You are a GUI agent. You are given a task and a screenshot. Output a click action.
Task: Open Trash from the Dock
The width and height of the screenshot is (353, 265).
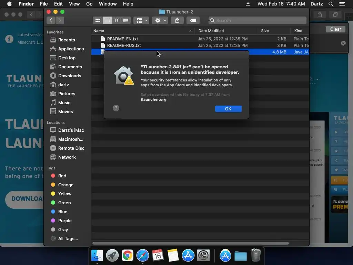point(255,255)
